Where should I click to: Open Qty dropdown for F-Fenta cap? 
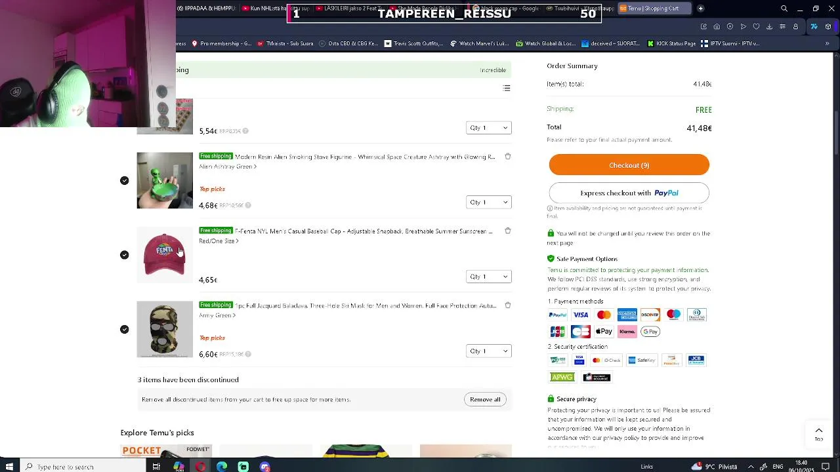click(x=488, y=277)
